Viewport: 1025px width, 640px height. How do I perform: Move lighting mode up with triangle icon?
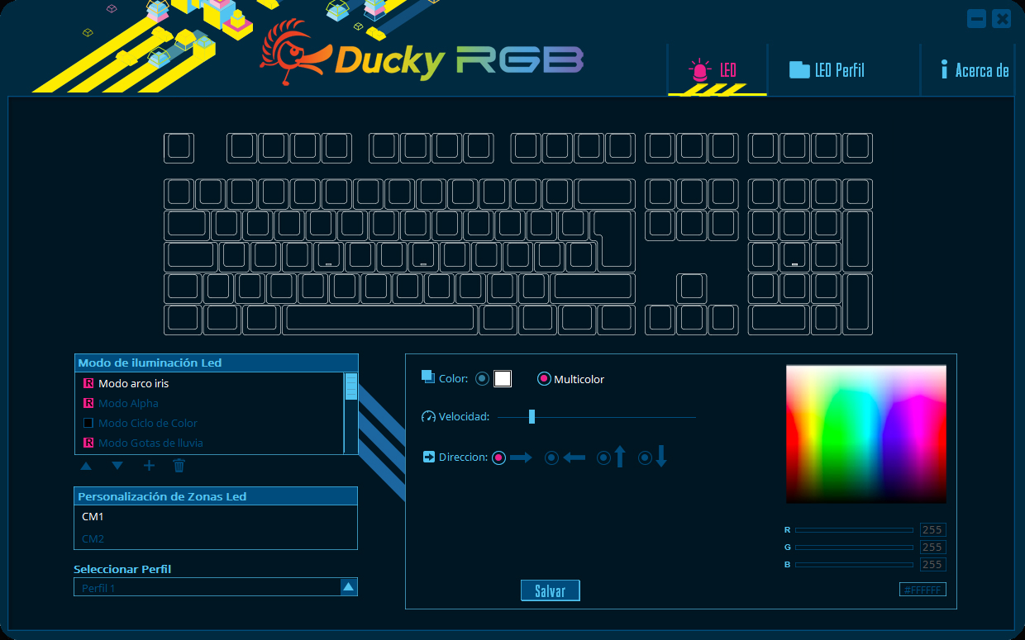[86, 466]
